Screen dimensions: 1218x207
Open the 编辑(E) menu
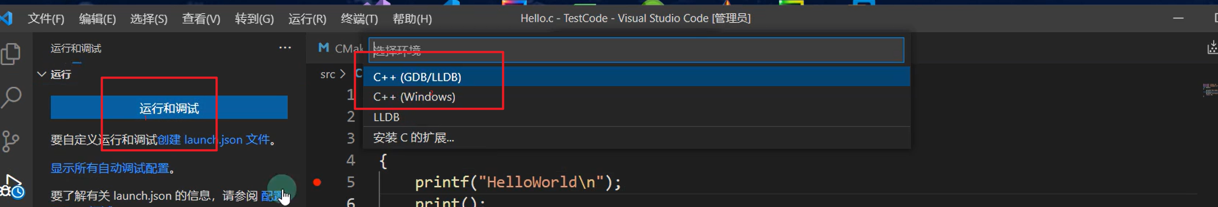[x=97, y=19]
